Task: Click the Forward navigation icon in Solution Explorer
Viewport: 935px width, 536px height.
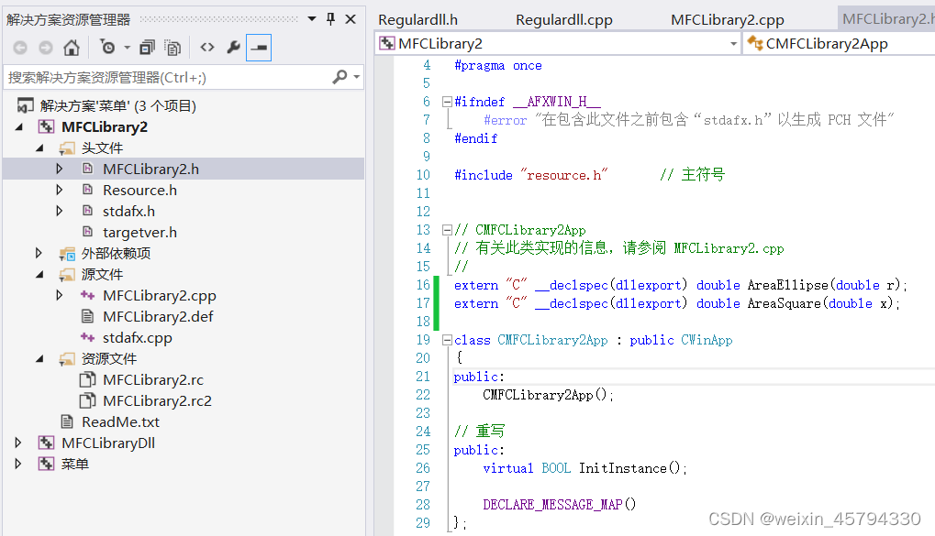Action: point(46,48)
